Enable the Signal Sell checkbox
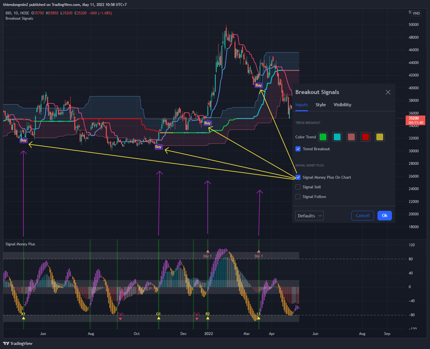This screenshot has height=349, width=430. (x=298, y=187)
